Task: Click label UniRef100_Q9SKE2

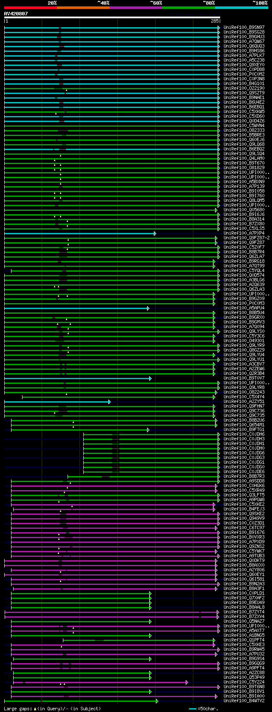Action: point(244,514)
